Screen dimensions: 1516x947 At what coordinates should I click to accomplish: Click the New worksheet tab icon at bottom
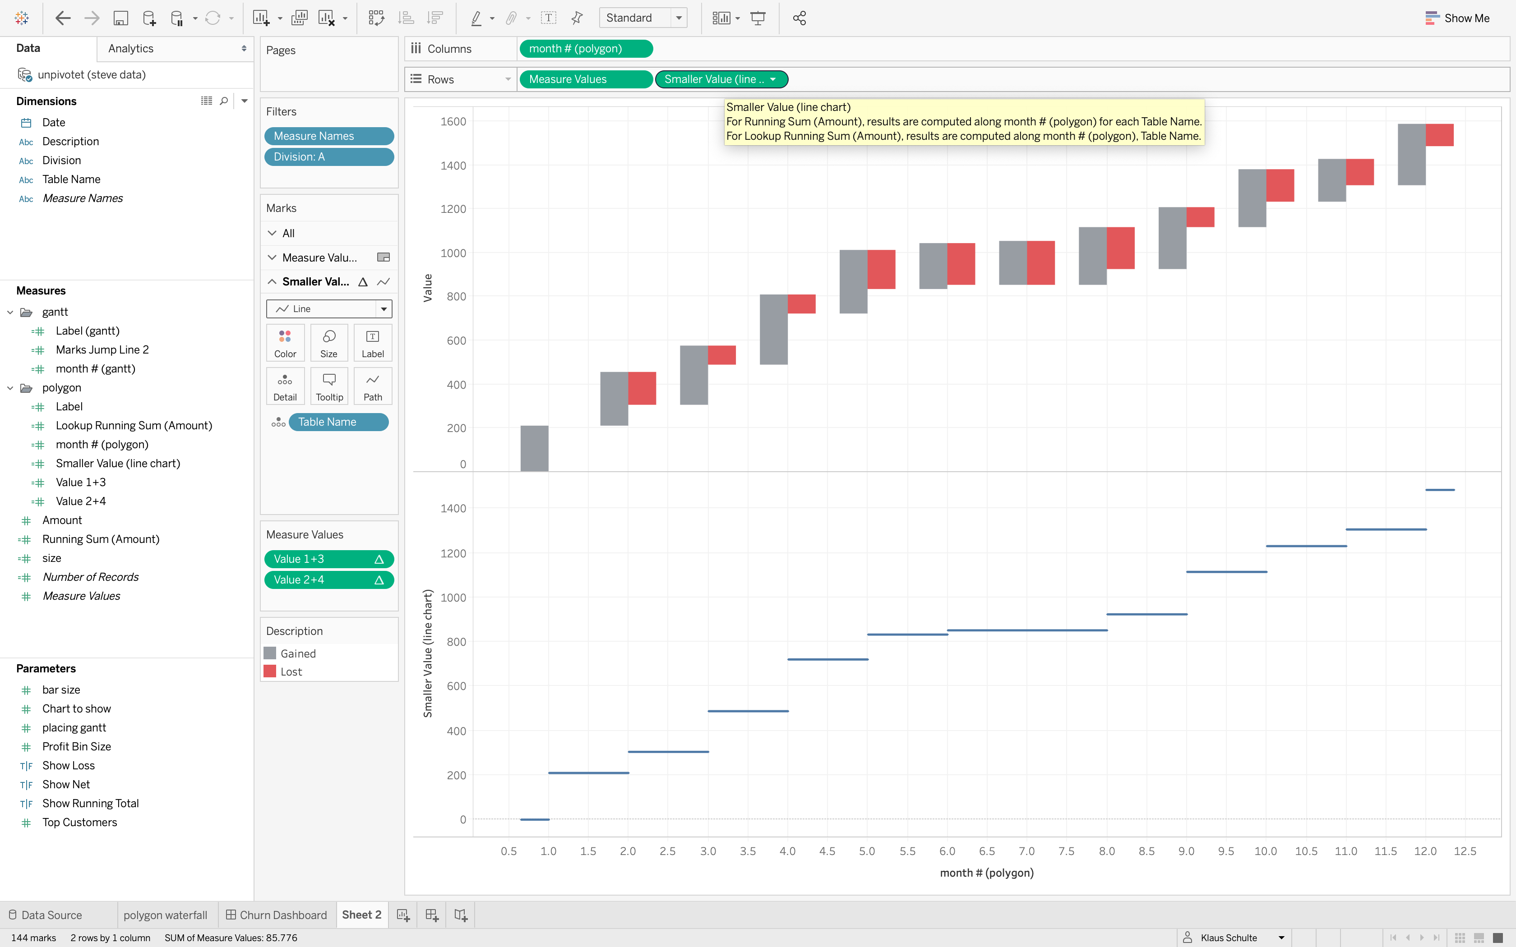[x=403, y=915]
